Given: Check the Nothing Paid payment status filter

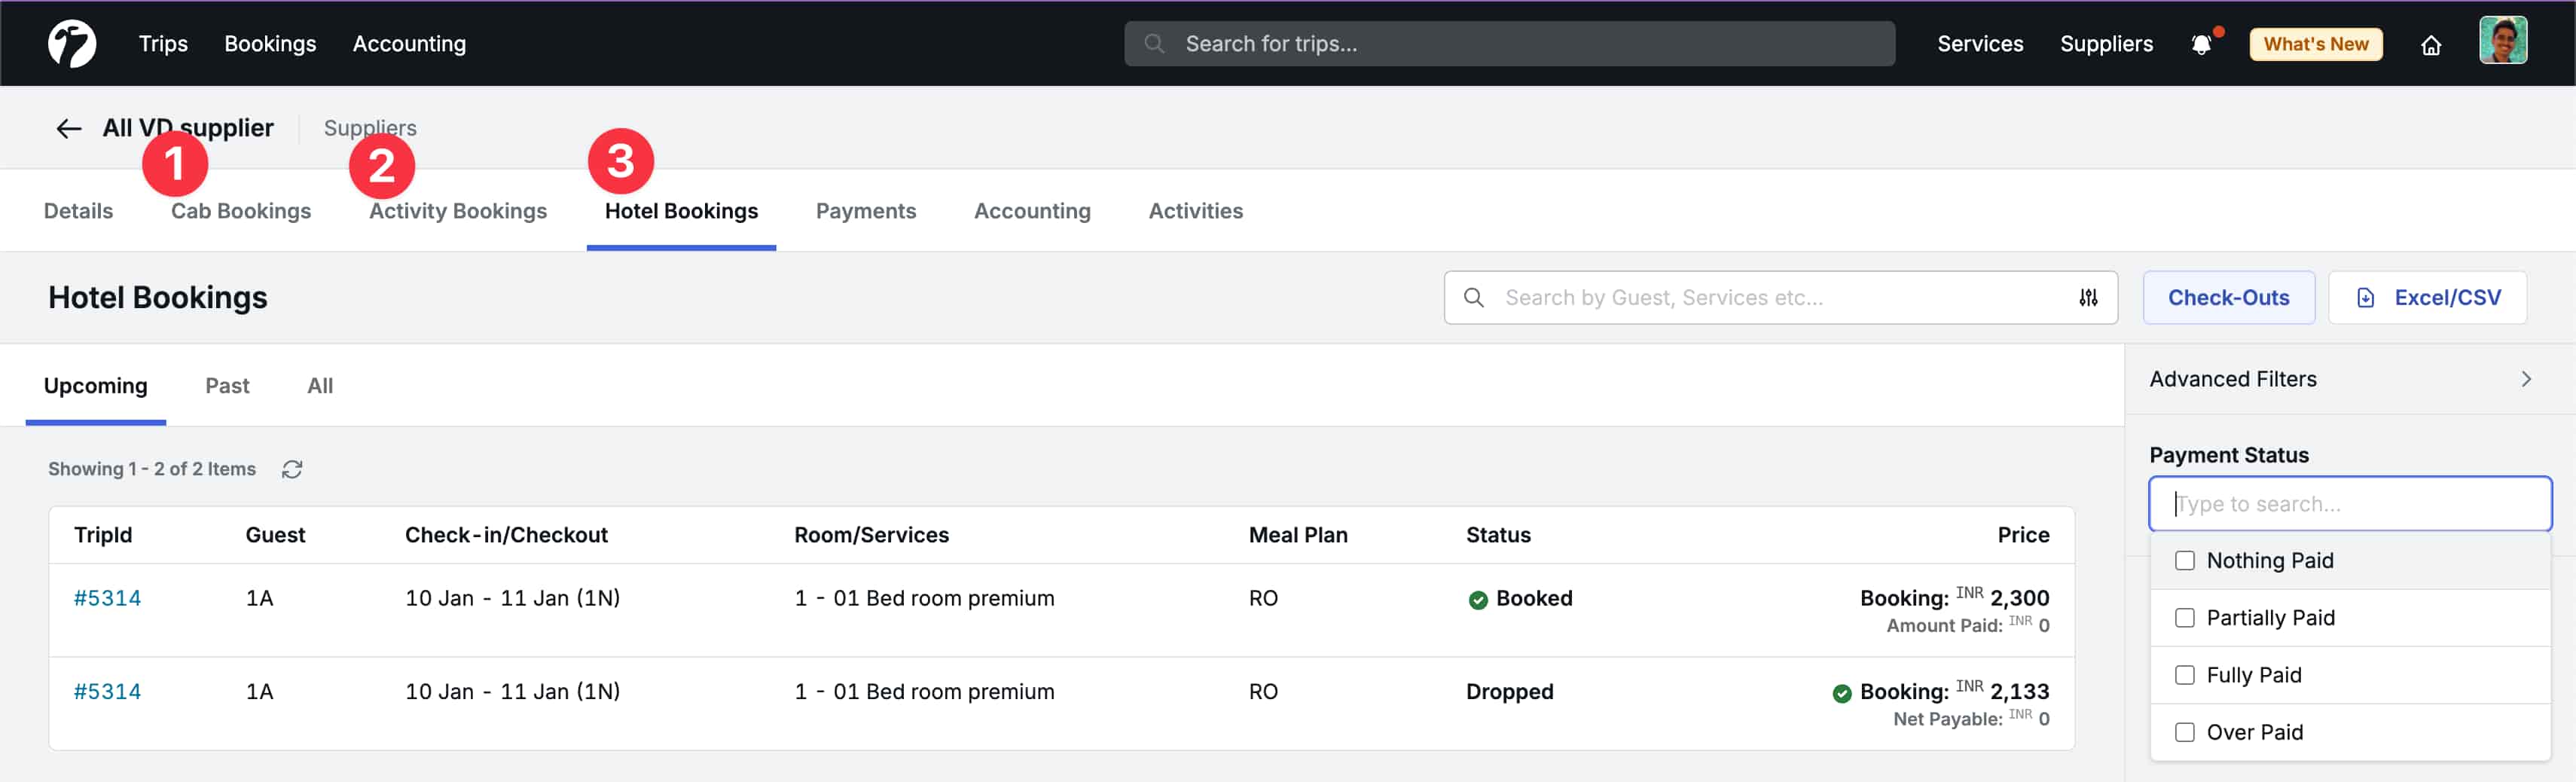Looking at the screenshot, I should point(2184,561).
